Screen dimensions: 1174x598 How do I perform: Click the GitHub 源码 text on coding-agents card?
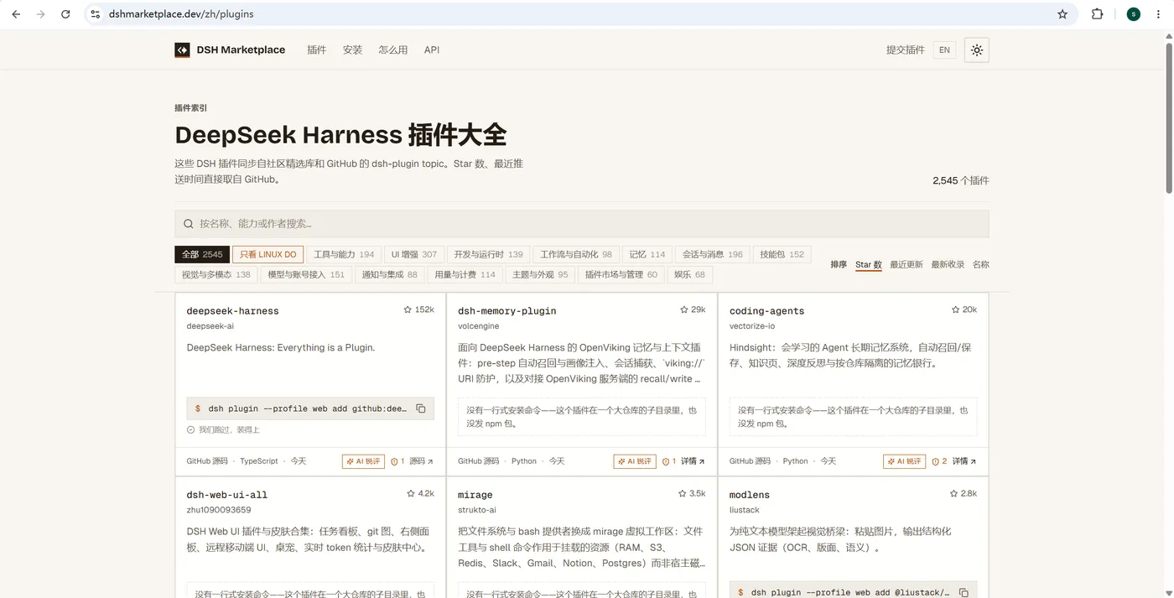tap(750, 461)
